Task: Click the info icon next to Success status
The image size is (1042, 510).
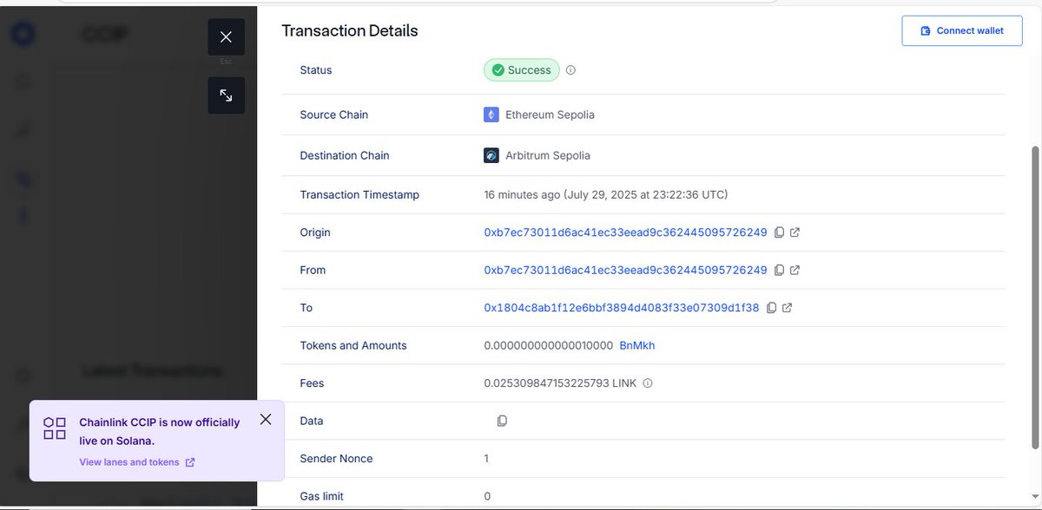Action: (570, 70)
